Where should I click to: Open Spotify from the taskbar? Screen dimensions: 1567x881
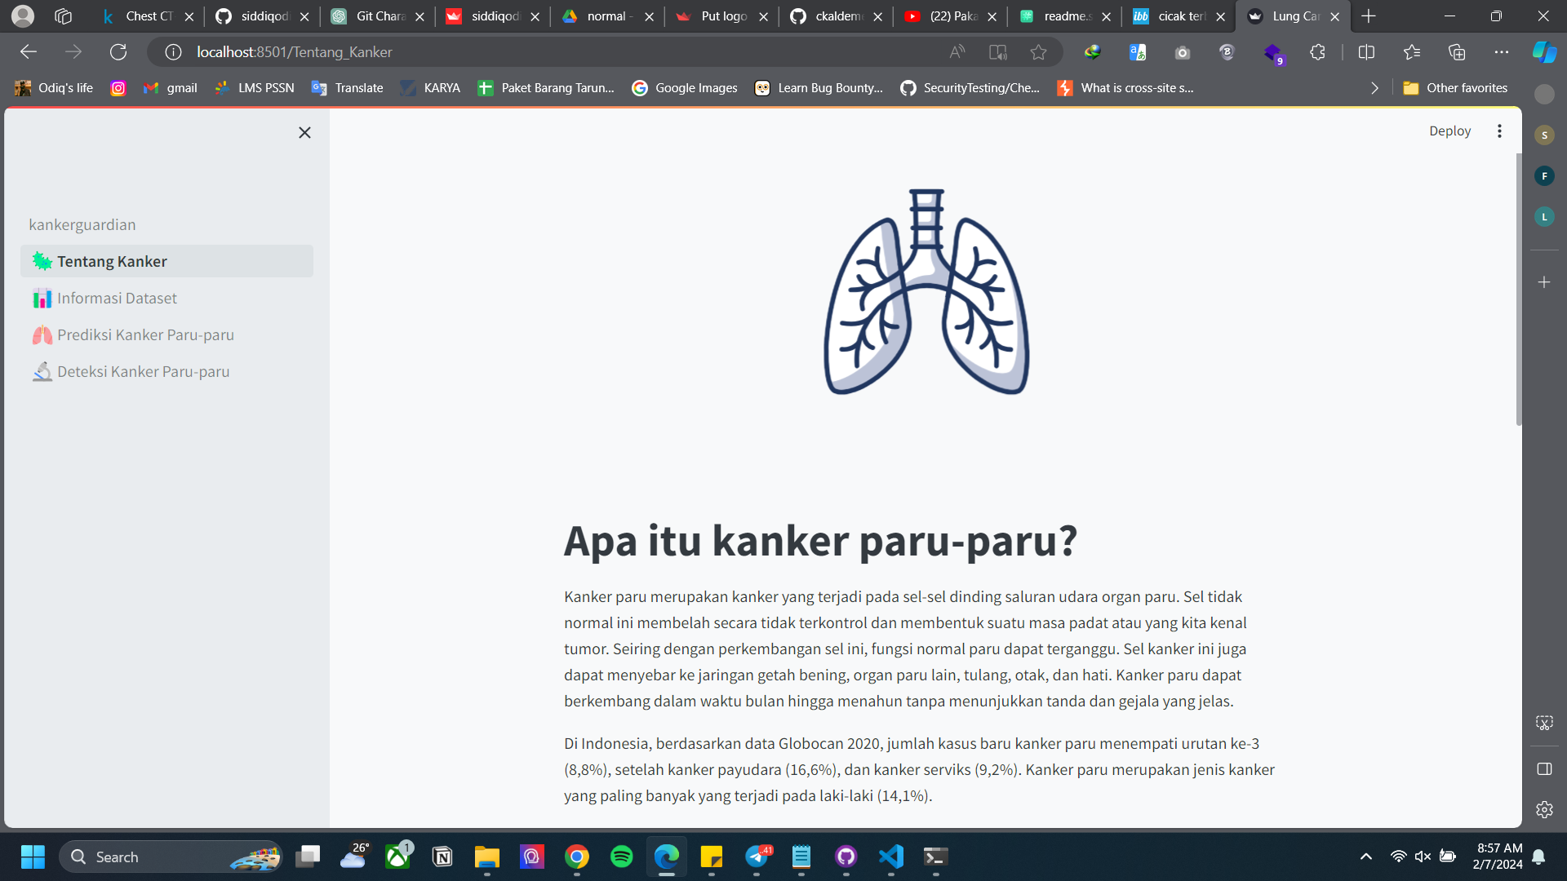point(622,857)
